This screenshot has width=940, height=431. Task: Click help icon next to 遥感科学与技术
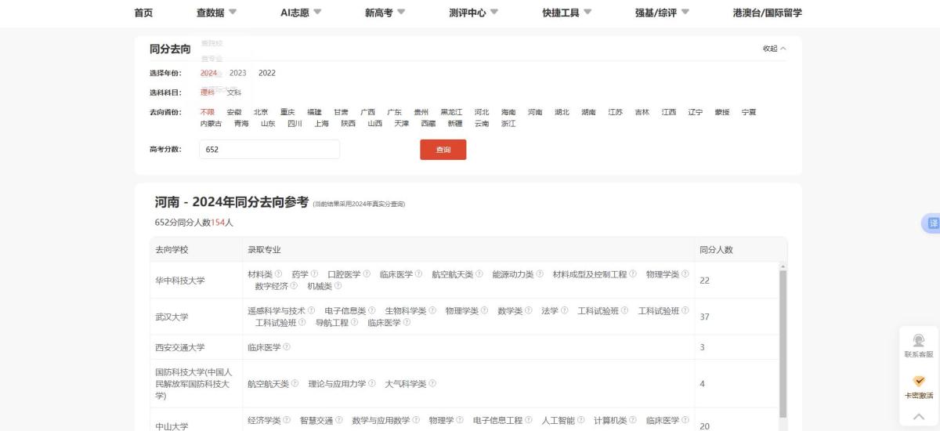[x=311, y=311]
